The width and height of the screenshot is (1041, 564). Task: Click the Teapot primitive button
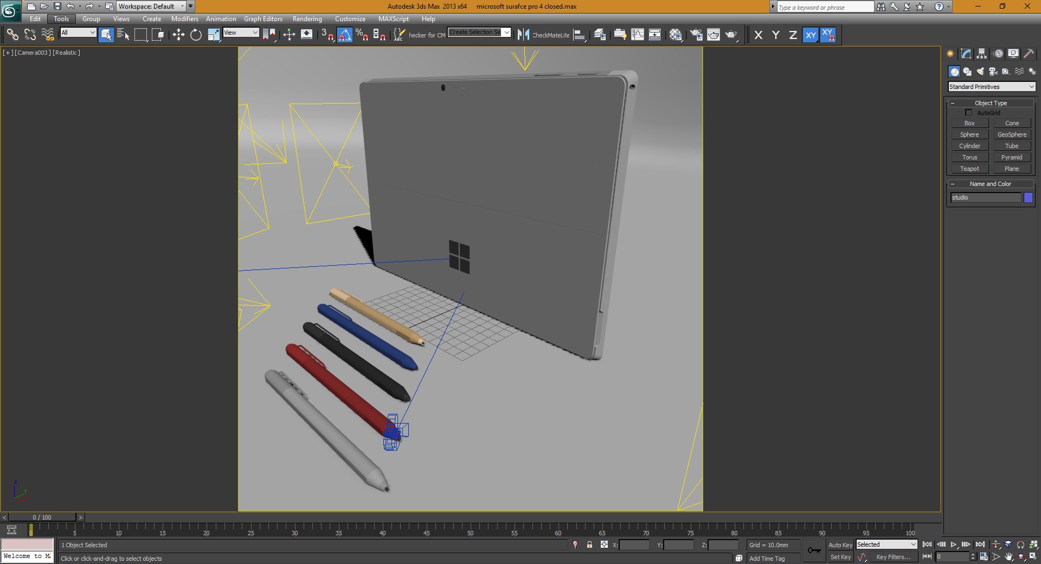(x=969, y=169)
